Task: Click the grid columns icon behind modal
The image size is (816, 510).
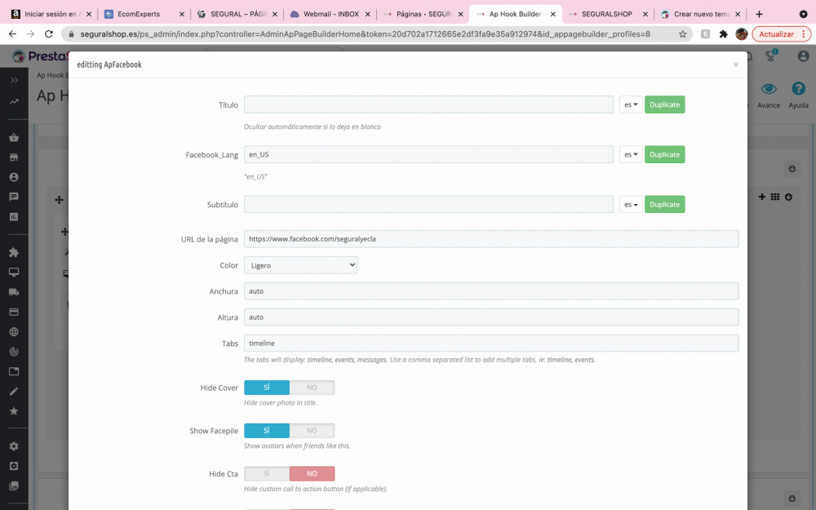Action: [775, 197]
